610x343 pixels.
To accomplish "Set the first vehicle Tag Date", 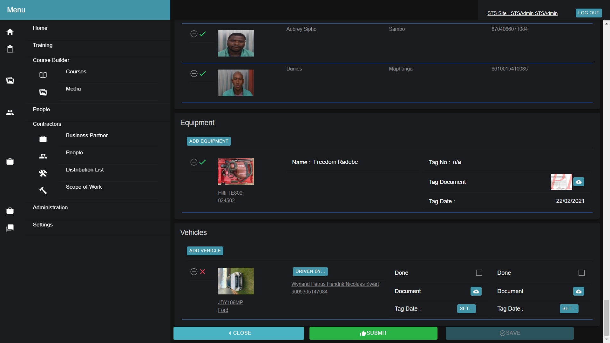I will [x=466, y=309].
